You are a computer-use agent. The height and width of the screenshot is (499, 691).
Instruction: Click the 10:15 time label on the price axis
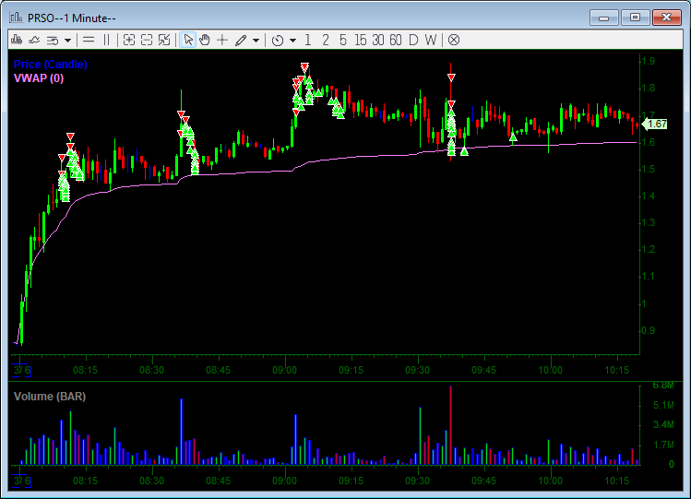[x=616, y=370]
